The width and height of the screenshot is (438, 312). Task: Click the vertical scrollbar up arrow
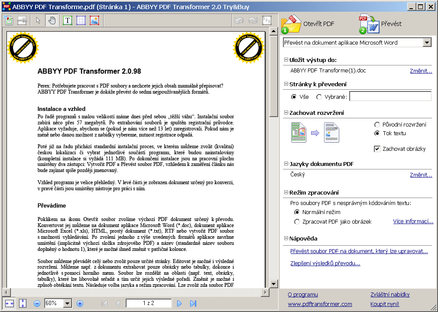pyautogui.click(x=273, y=31)
